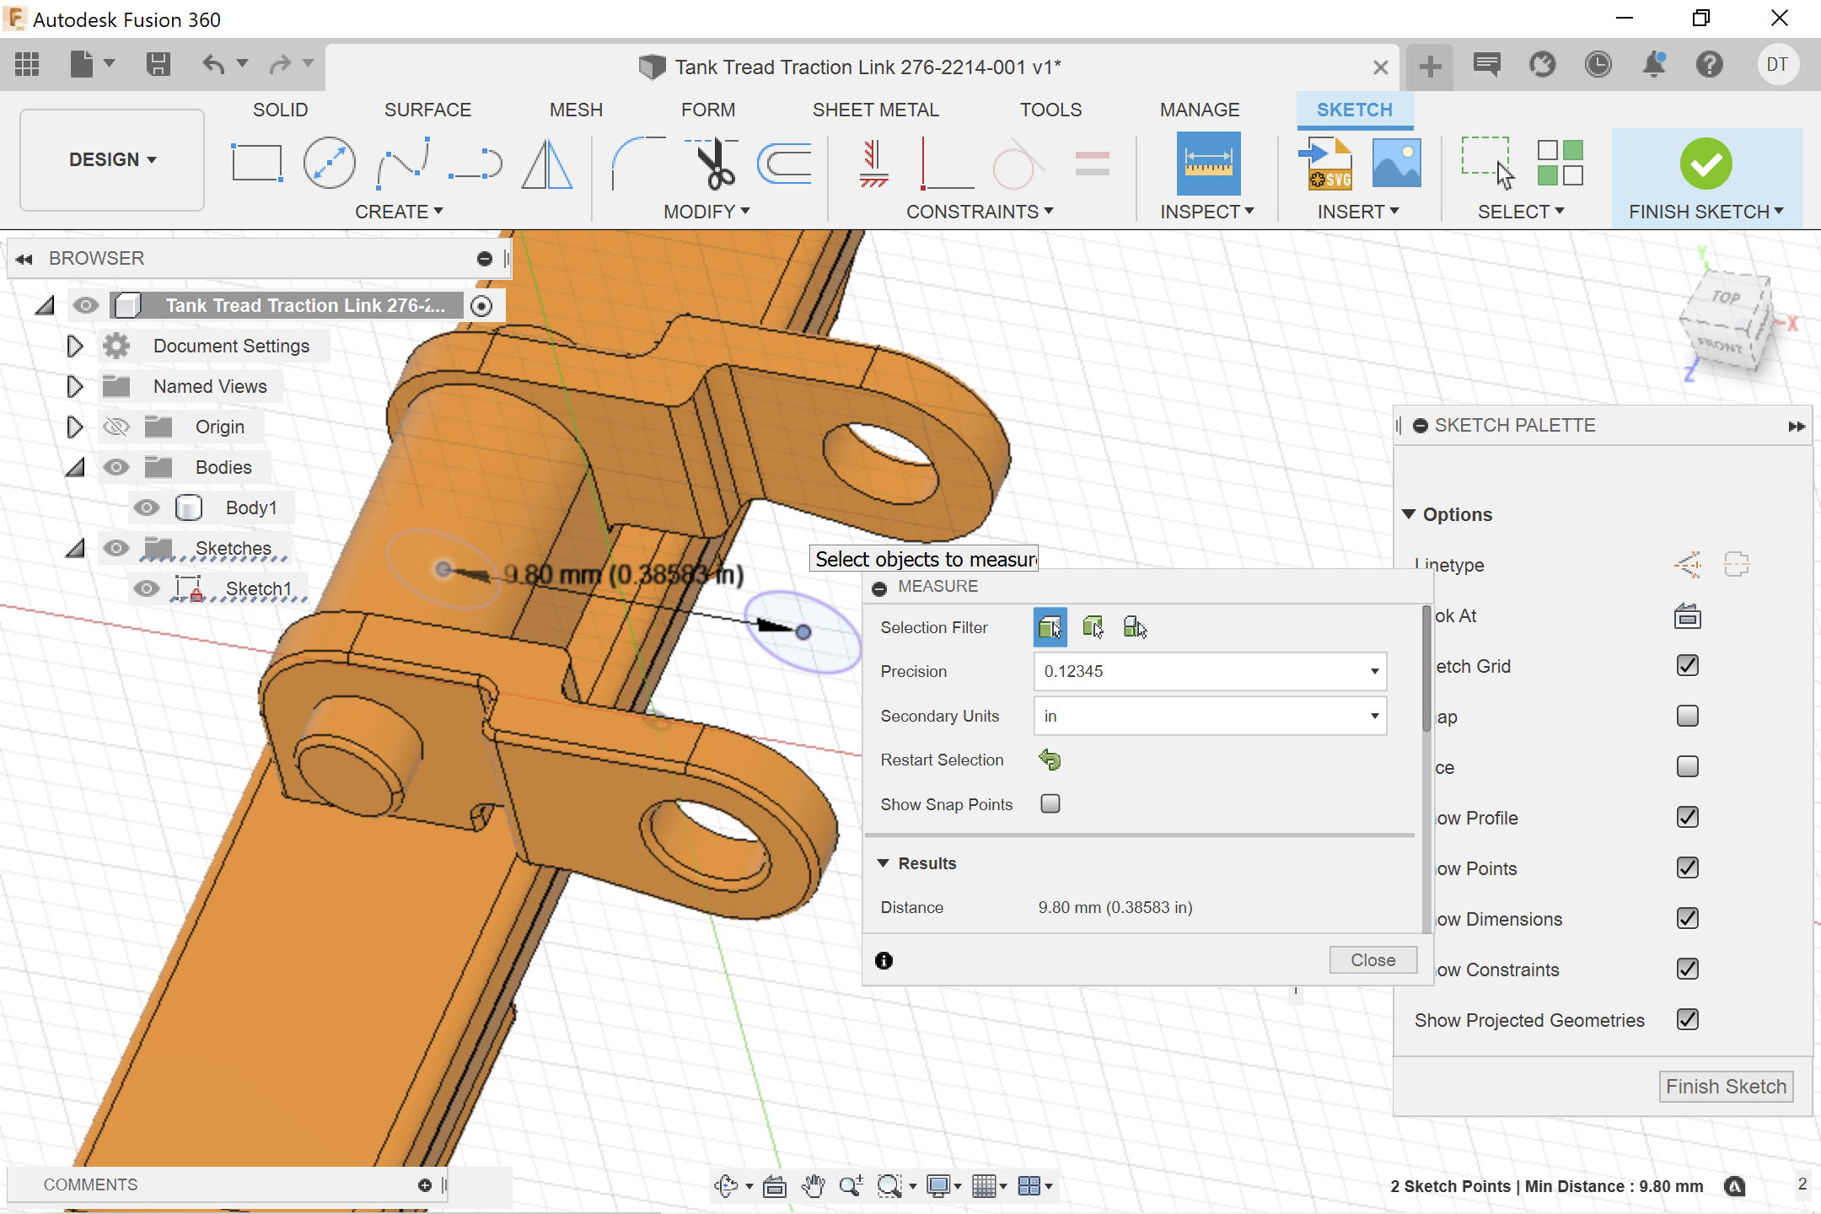Open the Offset tool in Modify

coord(784,163)
